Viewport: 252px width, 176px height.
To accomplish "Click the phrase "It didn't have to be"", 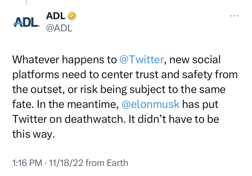I will [173, 119].
